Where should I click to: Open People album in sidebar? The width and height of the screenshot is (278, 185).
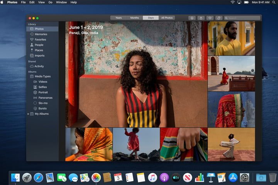tap(39, 45)
